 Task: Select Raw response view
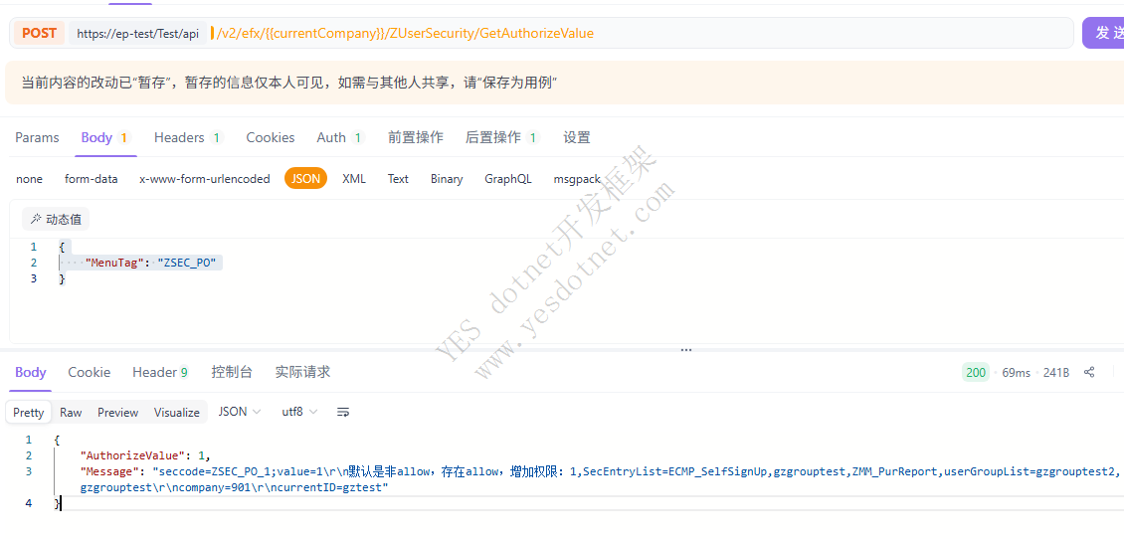click(x=71, y=412)
